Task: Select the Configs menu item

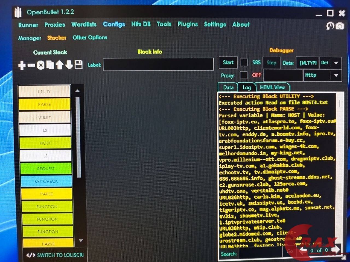Action: (114, 24)
